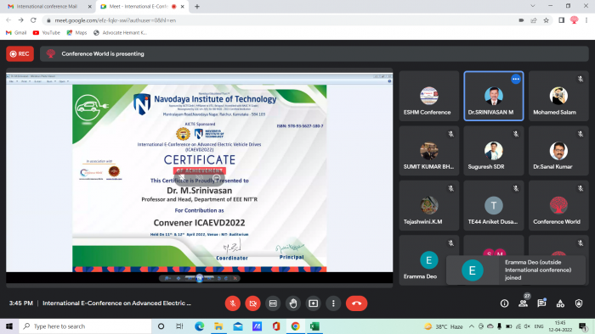Viewport: 595px width, 334px height.
Task: Open options on Dr.SRINIVASAN M tile
Action: coord(516,79)
